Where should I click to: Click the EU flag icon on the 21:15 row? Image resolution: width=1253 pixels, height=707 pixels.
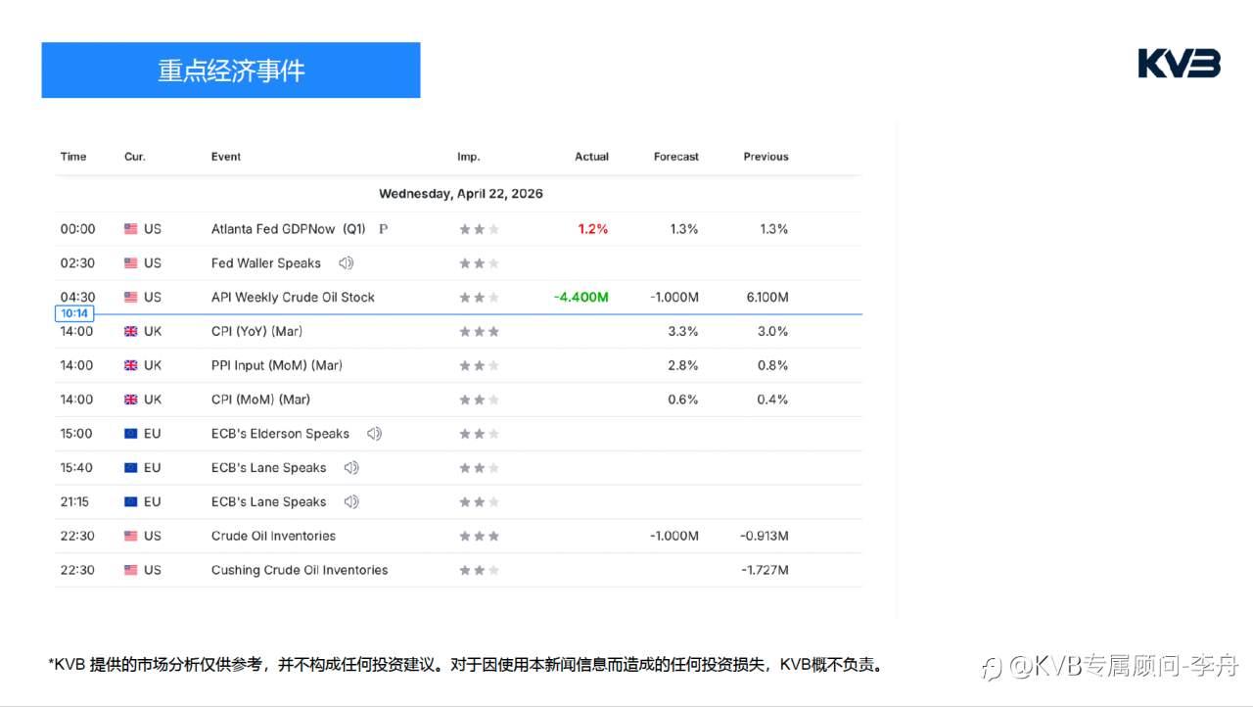[x=130, y=501]
